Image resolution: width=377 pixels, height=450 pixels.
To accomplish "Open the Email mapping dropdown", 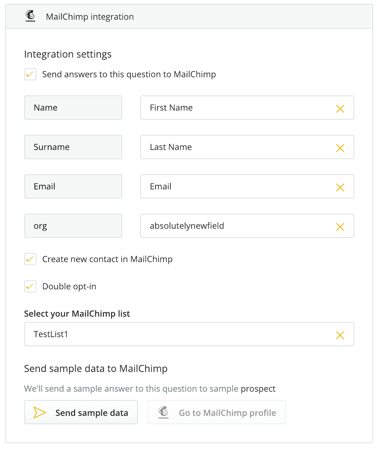I will pyautogui.click(x=247, y=186).
